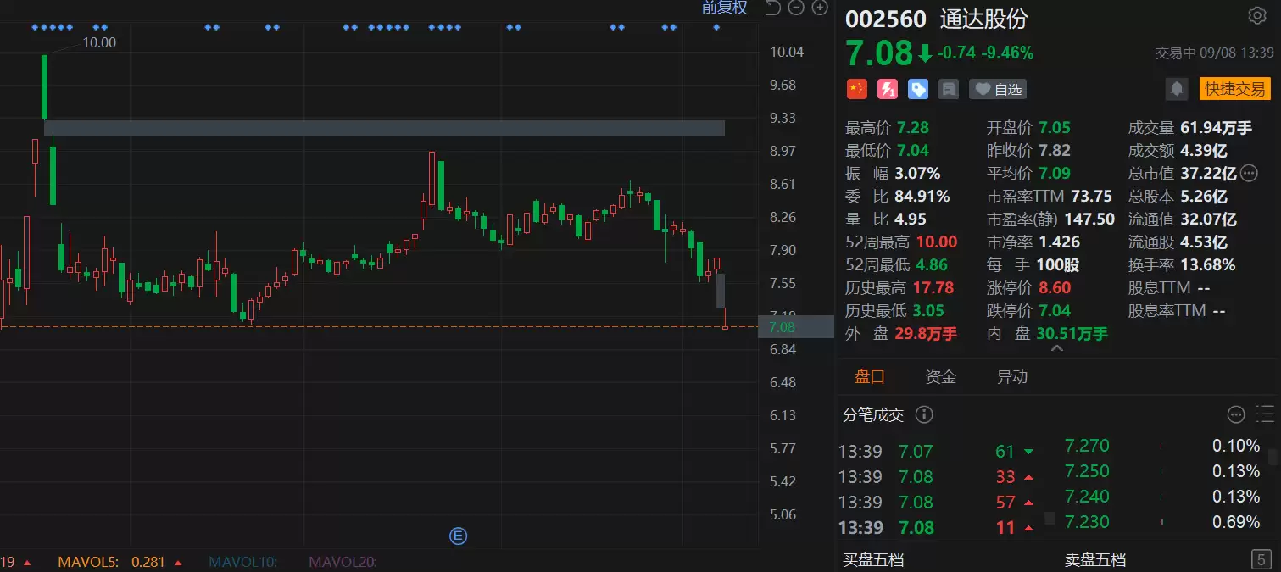Zoom out the candlestick chart
Viewport: 1281px width, 572px height.
[x=796, y=8]
